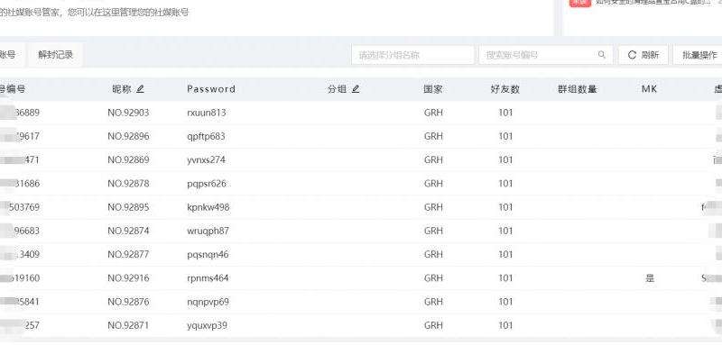Screen dimensions: 722x345
Task: Click password kpnkw498
Action: (208, 208)
